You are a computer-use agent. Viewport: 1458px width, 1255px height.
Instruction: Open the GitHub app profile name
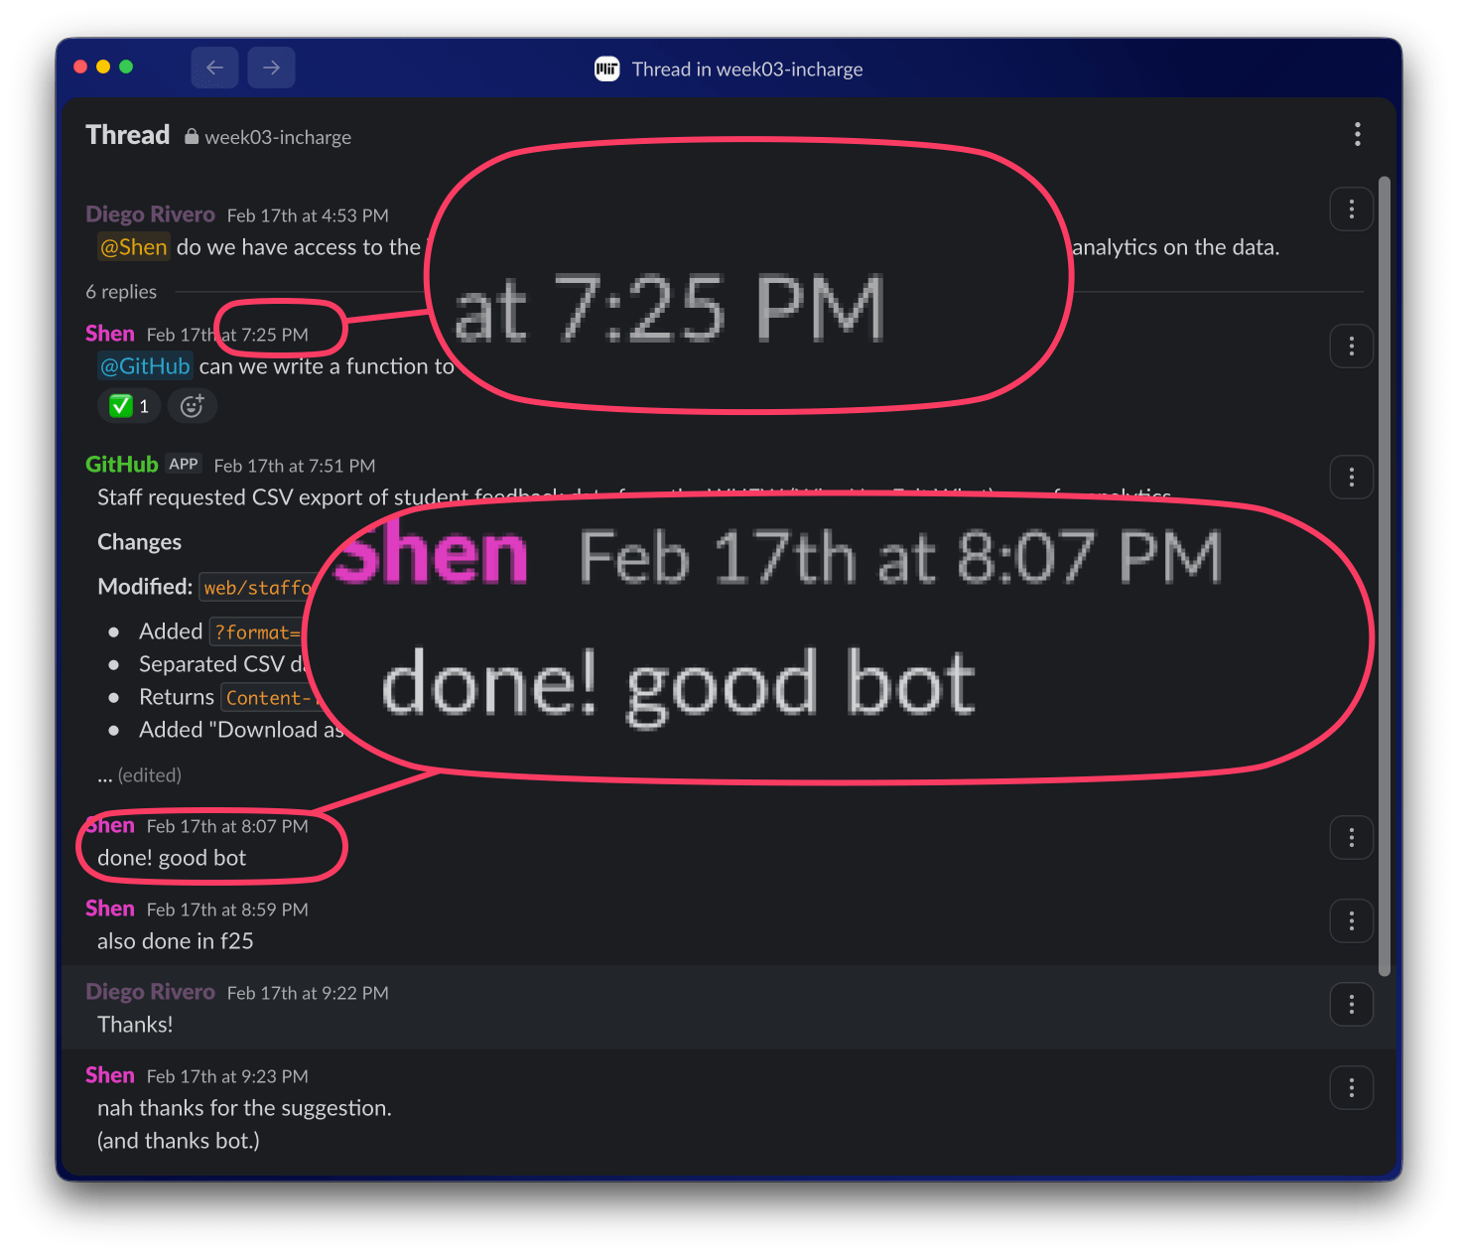[122, 465]
